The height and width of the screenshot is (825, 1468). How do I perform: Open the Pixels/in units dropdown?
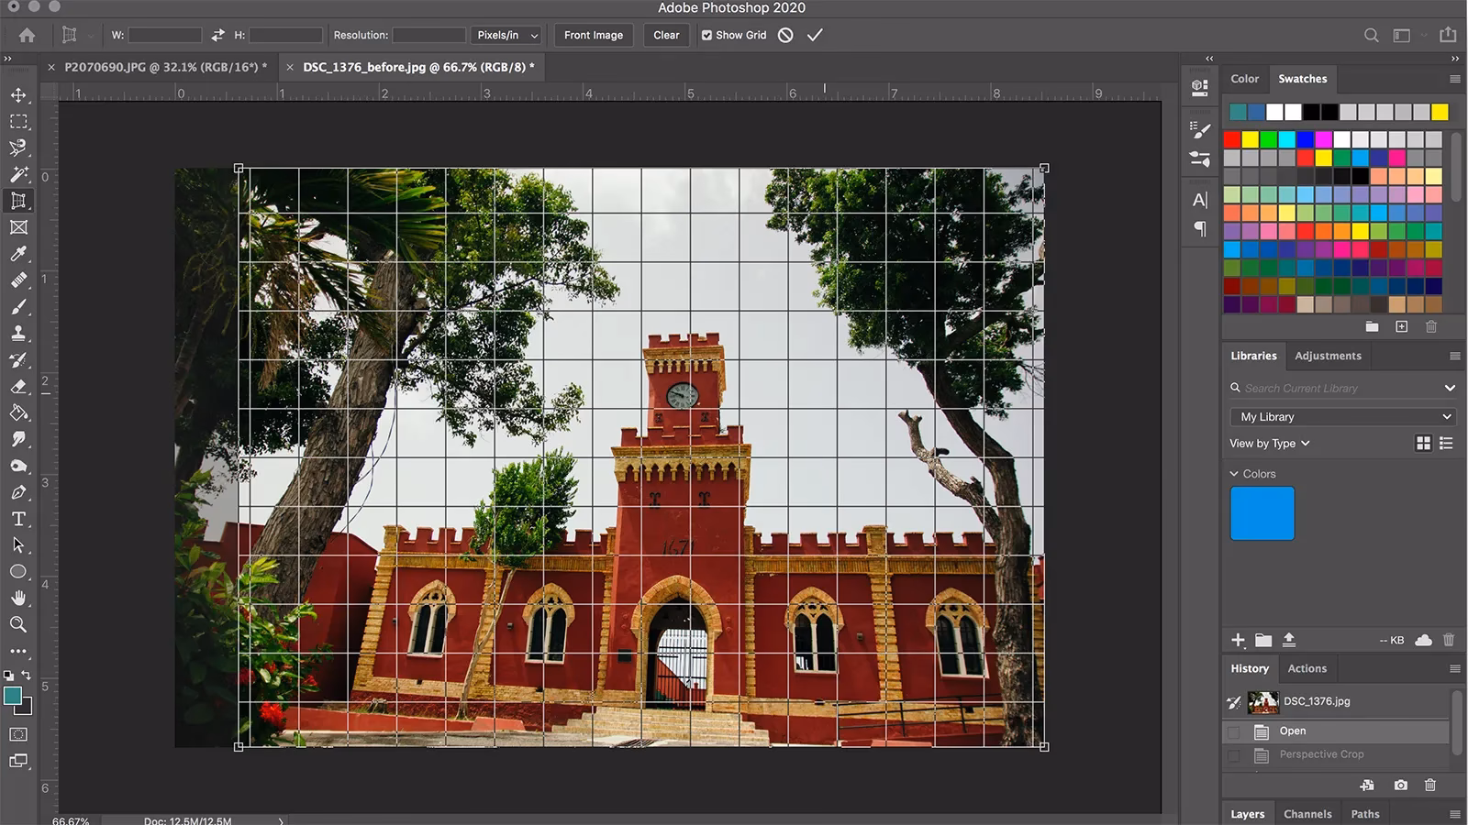click(506, 35)
